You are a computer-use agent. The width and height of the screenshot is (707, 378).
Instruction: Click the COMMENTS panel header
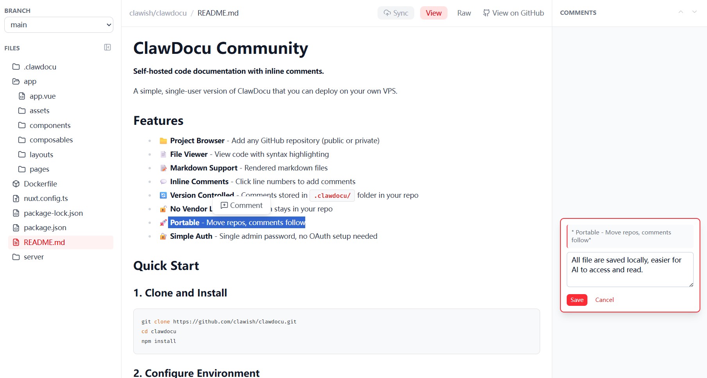click(x=578, y=13)
